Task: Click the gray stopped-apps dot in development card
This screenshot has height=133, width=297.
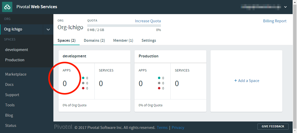Action: coord(83,83)
